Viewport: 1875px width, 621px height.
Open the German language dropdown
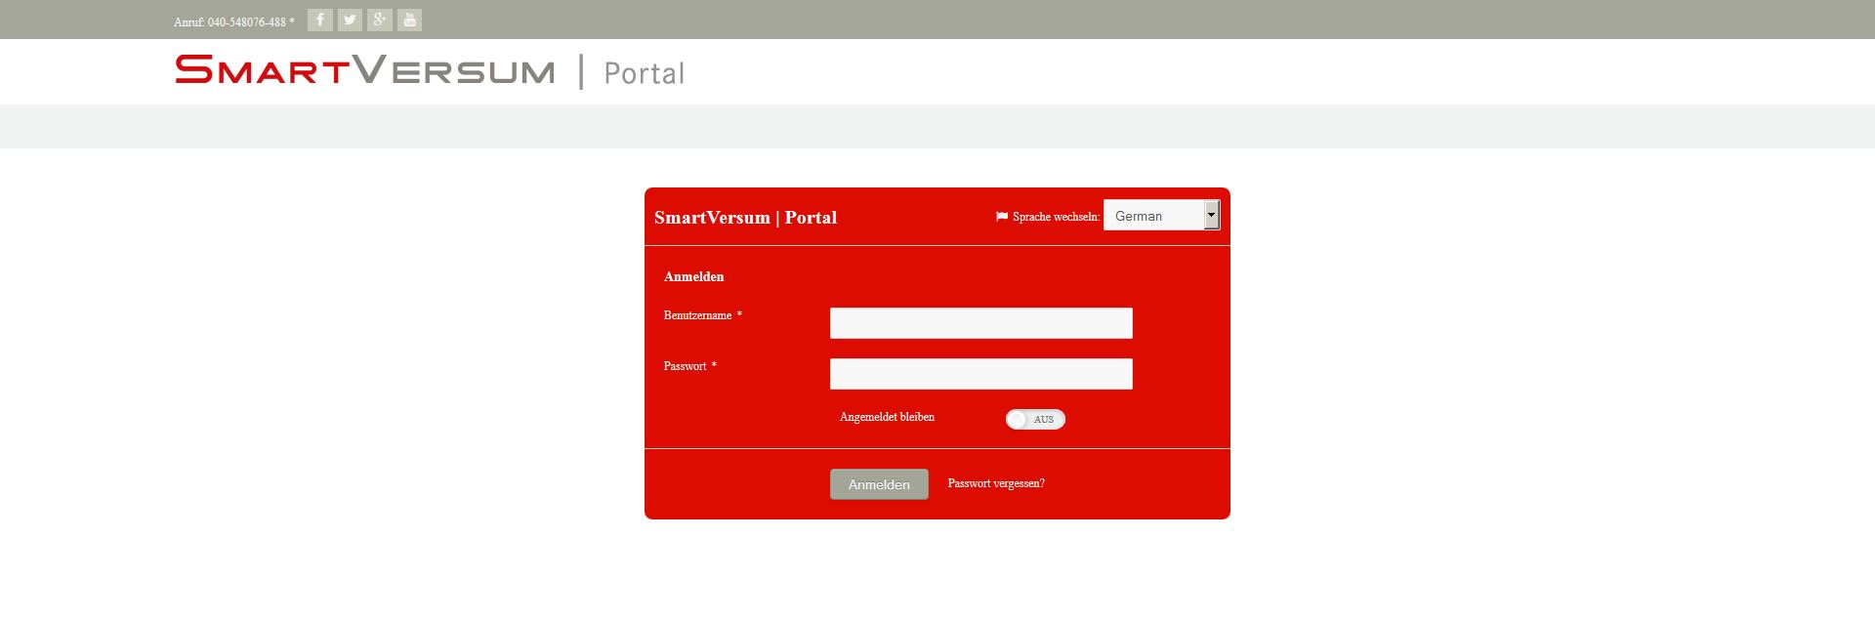[x=1161, y=216]
